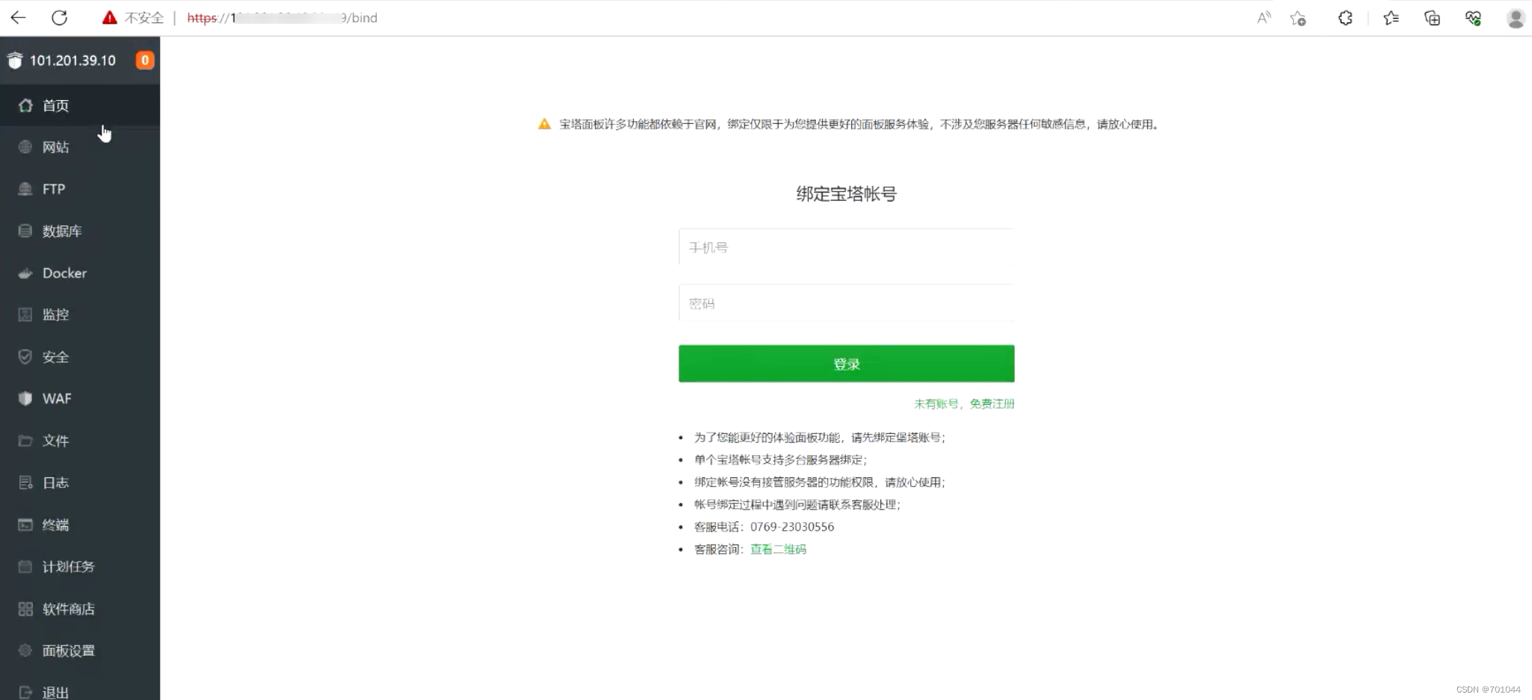
Task: Click the yellow warning triangle icon
Action: [x=544, y=124]
